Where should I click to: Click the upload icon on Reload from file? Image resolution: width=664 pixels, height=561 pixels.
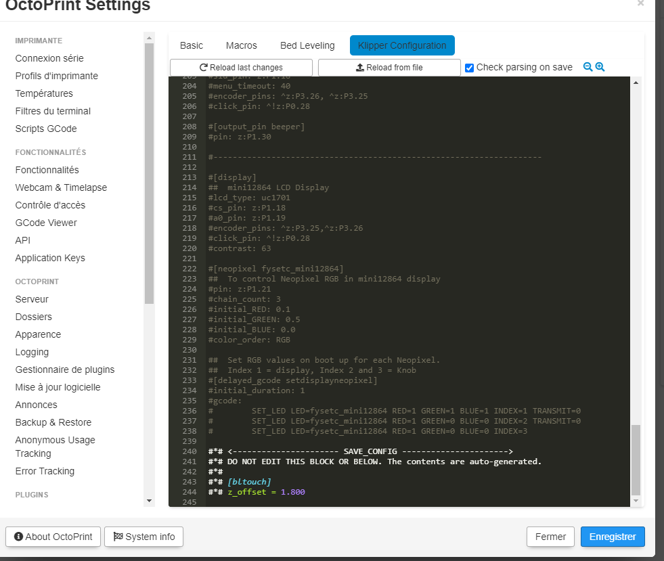[360, 68]
